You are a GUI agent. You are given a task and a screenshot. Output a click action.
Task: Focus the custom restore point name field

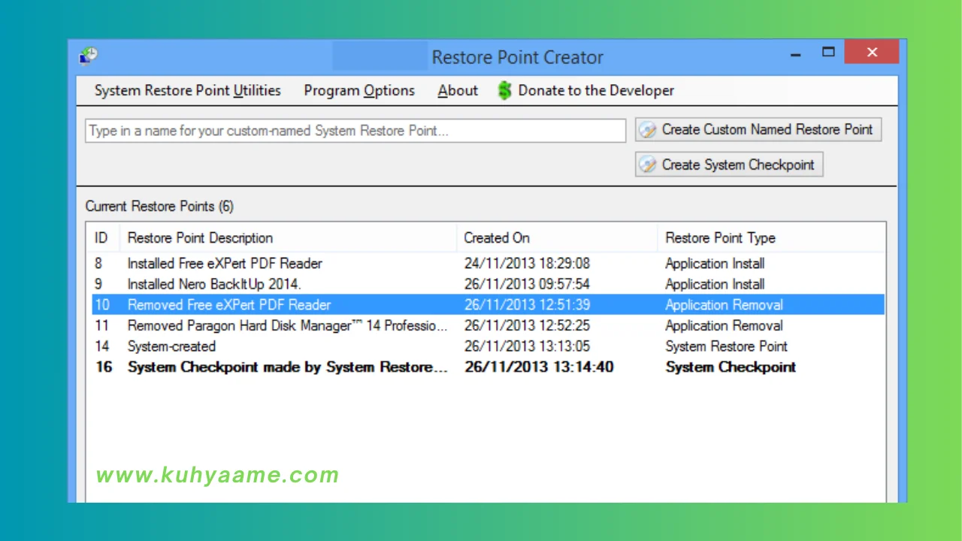click(355, 131)
